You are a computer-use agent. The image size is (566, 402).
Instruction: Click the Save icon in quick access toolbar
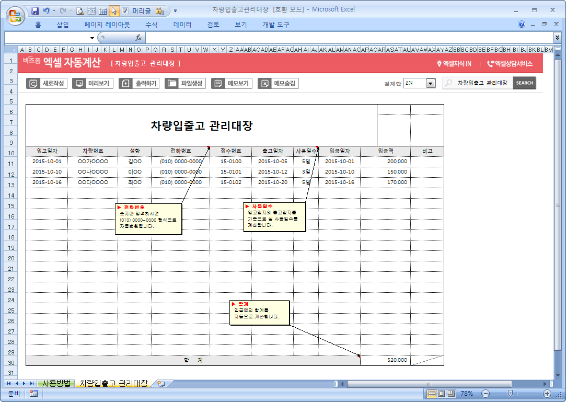point(35,11)
